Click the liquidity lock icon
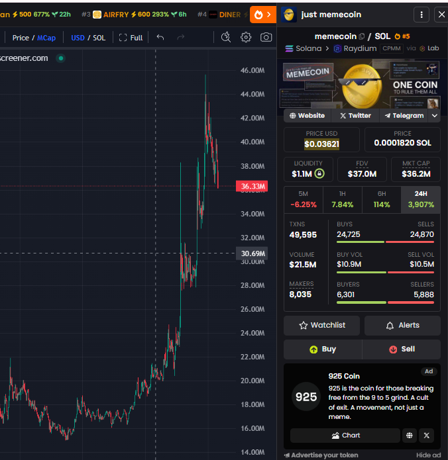Screen dimensions: 448x460 [x=319, y=173]
